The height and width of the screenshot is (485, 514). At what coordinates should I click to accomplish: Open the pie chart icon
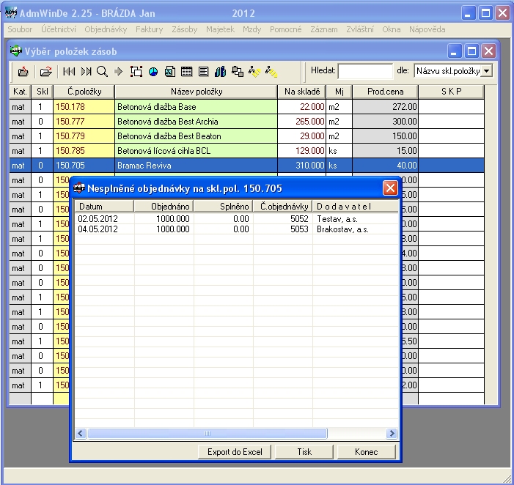click(x=153, y=72)
